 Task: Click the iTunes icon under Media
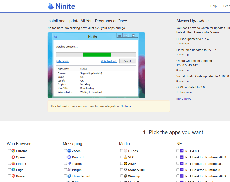(126, 151)
